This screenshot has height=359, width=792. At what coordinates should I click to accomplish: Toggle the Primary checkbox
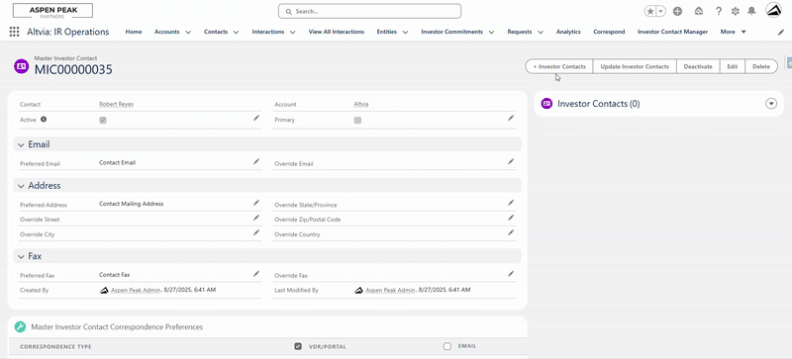(x=357, y=121)
